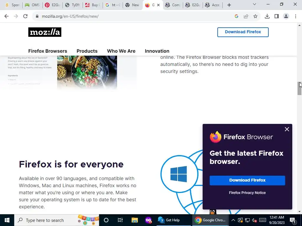The height and width of the screenshot is (226, 302).
Task: Click header Download Firefox button
Action: pyautogui.click(x=243, y=32)
